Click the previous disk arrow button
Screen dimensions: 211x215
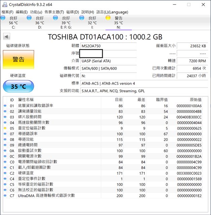6,36
